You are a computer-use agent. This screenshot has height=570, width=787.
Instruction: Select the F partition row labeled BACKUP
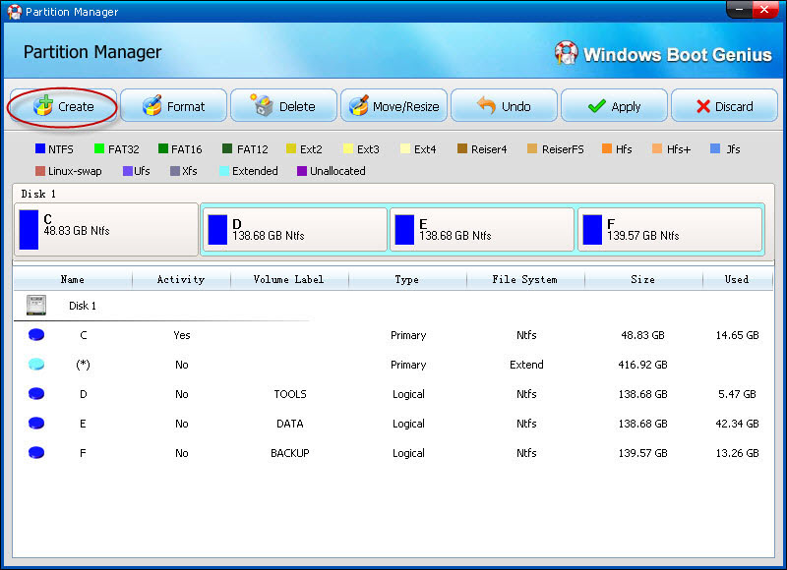click(x=393, y=453)
